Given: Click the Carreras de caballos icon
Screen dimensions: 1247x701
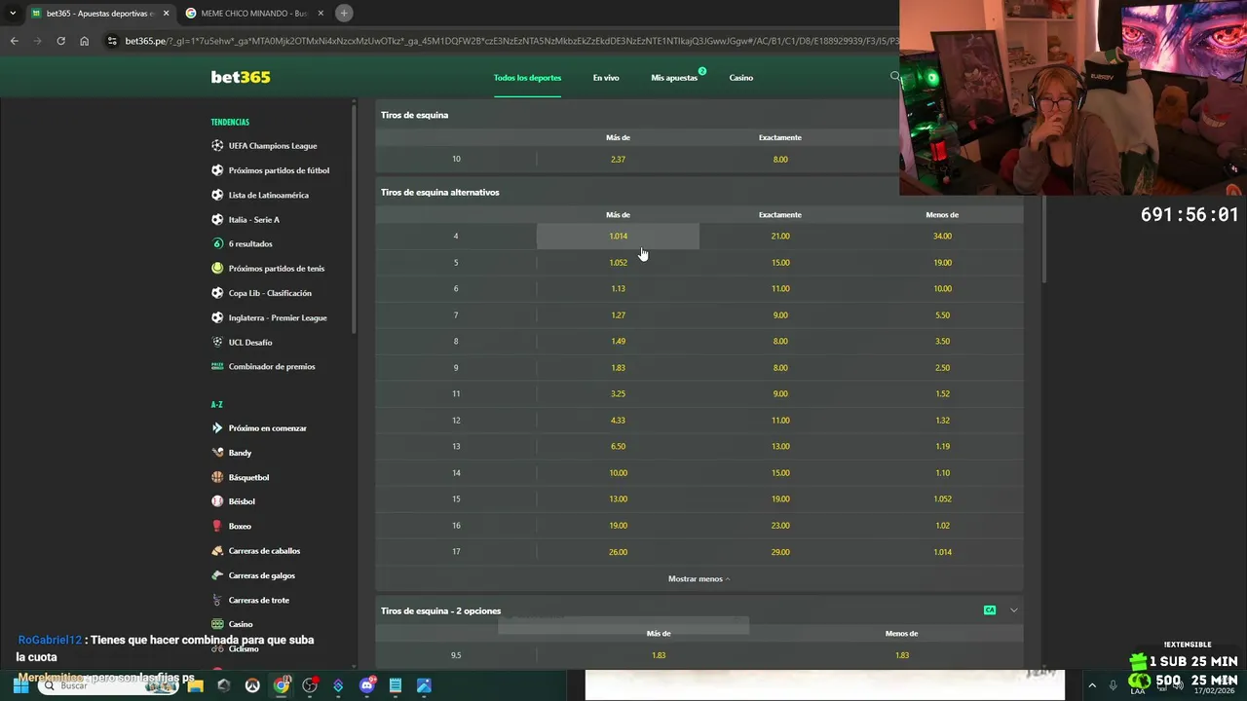Looking at the screenshot, I should 217,551.
